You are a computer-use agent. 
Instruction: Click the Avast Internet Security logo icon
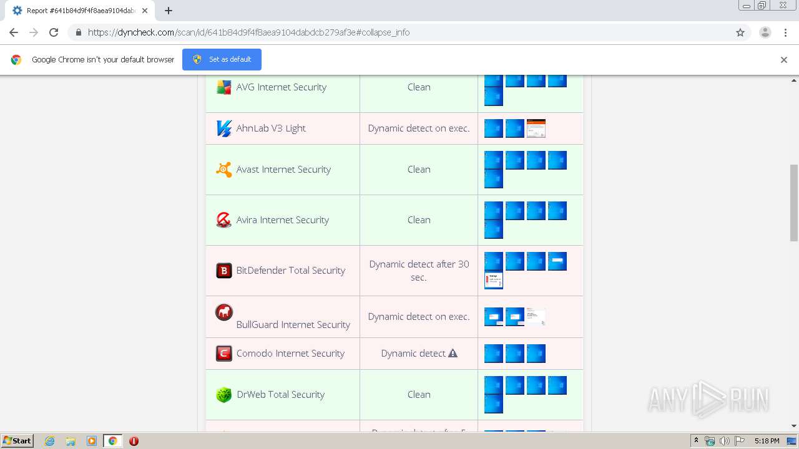point(223,170)
